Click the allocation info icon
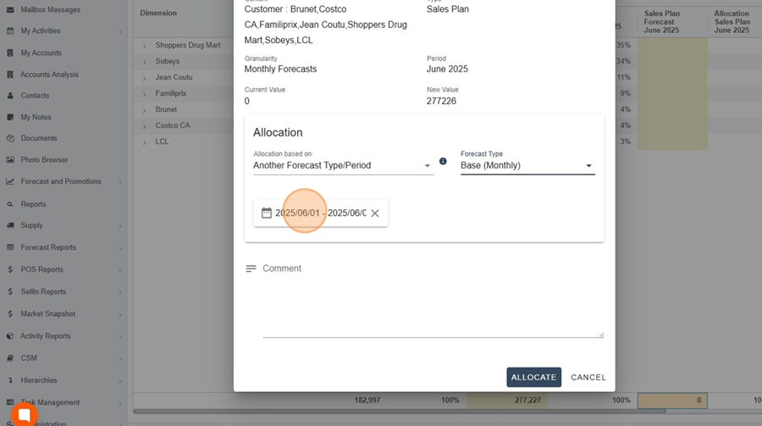Screen dimensions: 762x426 (x=443, y=161)
